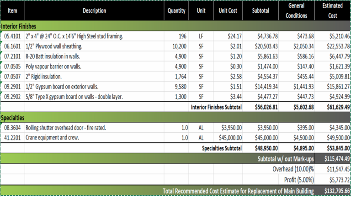Select item code 07.0507
The image size is (351, 197).
[12, 77]
